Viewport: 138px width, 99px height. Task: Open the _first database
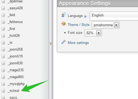(x=11, y=29)
